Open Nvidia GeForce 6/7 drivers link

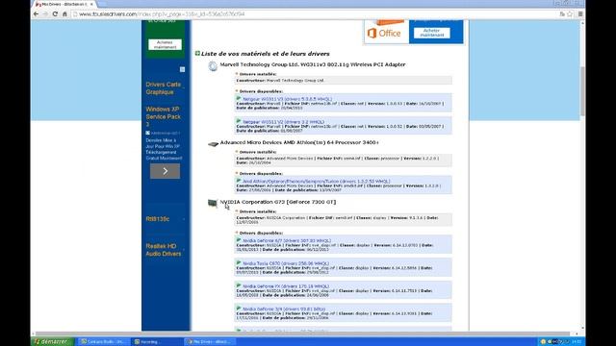point(287,240)
